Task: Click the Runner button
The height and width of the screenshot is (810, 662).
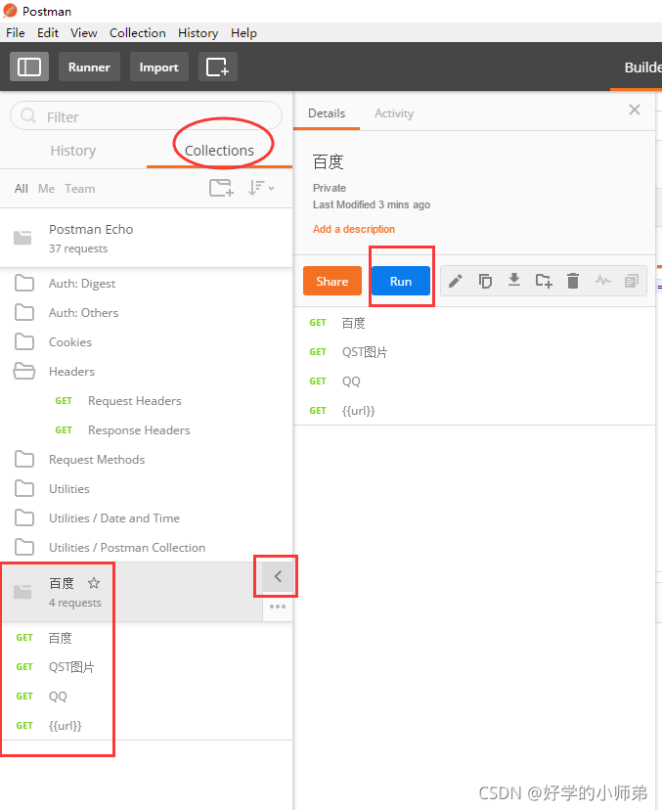Action: [x=89, y=67]
